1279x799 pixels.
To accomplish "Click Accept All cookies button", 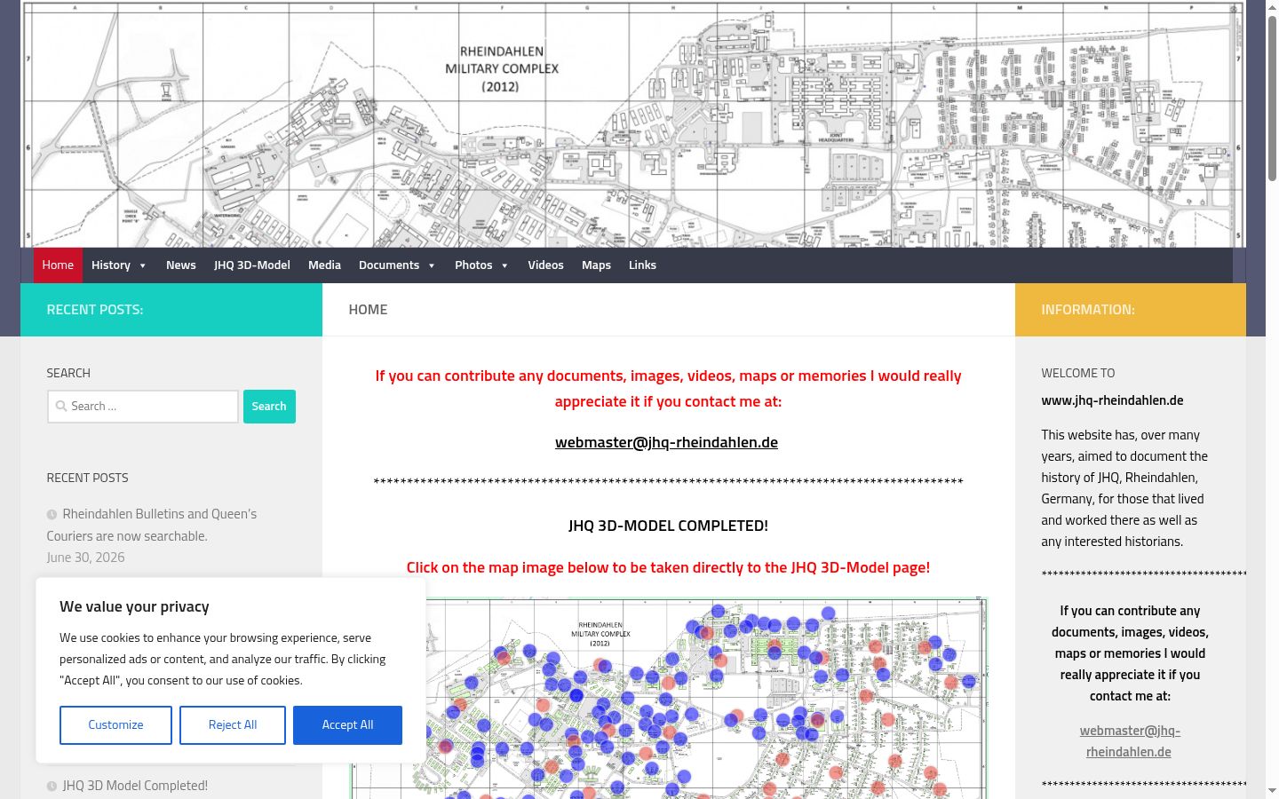I will [347, 725].
